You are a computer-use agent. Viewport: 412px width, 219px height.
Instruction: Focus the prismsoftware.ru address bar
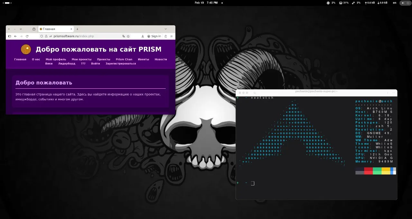click(85, 36)
